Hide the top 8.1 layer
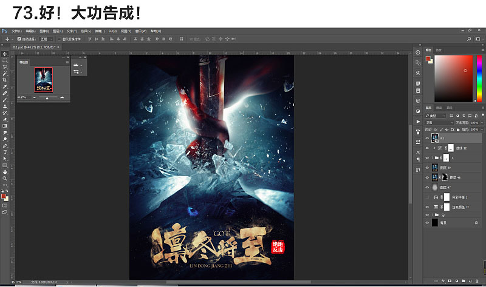The width and height of the screenshot is (486, 287). coord(427,138)
